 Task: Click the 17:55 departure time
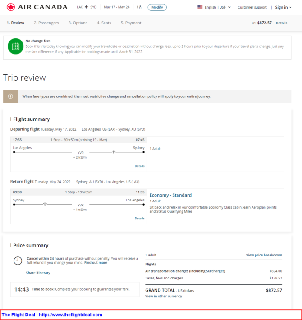pyautogui.click(x=17, y=140)
